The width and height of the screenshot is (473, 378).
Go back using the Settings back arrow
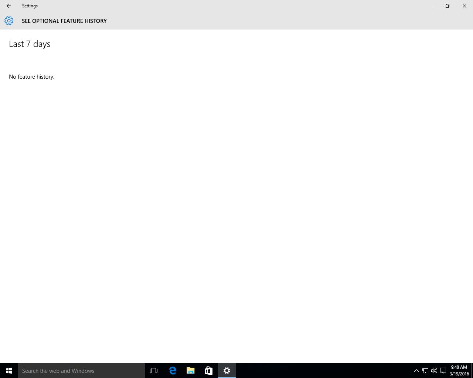[9, 6]
